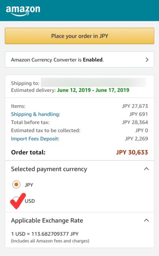Click the Amazon logo
The image size is (159, 256).
click(x=23, y=11)
